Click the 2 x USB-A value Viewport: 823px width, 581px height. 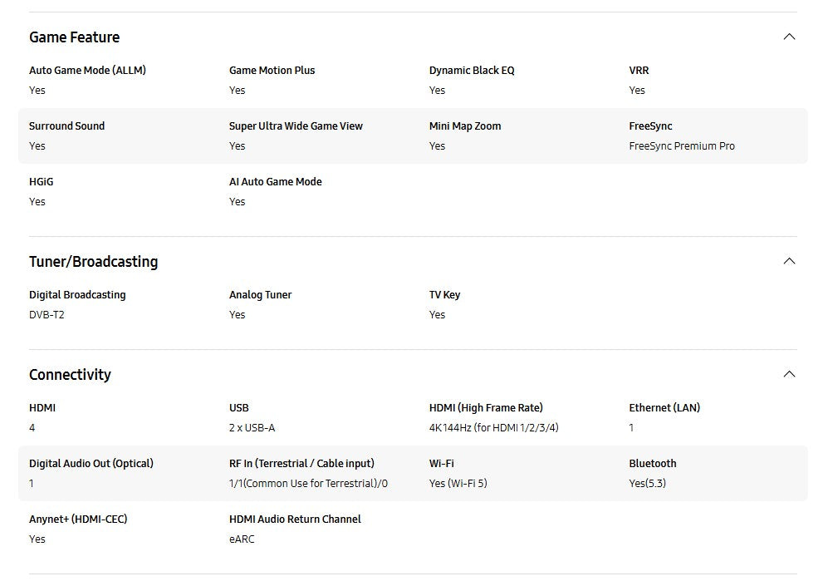tap(252, 428)
